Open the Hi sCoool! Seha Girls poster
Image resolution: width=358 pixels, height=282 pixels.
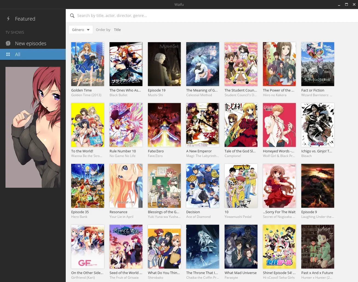(x=279, y=247)
